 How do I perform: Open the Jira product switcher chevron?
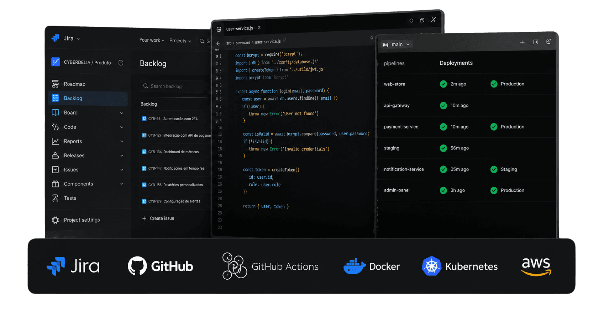(x=78, y=38)
